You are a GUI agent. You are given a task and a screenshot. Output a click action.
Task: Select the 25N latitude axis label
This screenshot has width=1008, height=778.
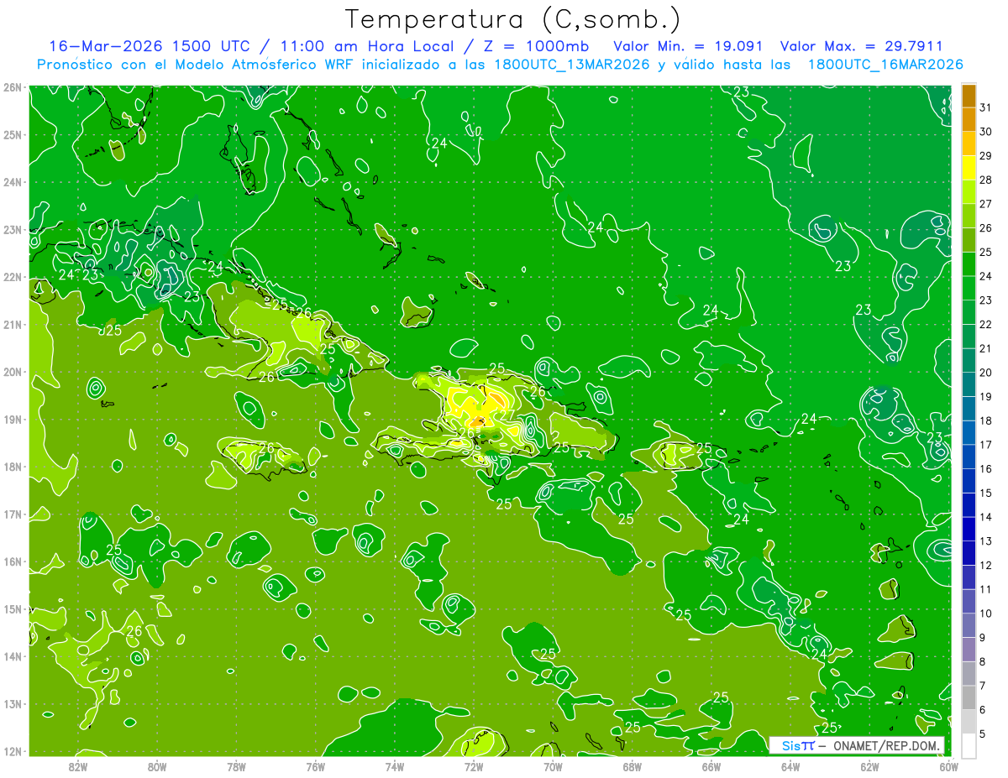[x=13, y=134]
